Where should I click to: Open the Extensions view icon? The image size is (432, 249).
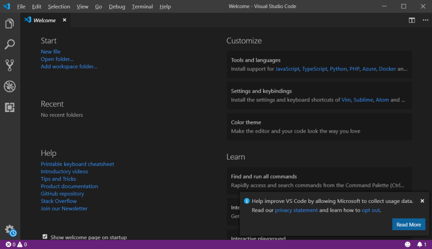[9, 107]
